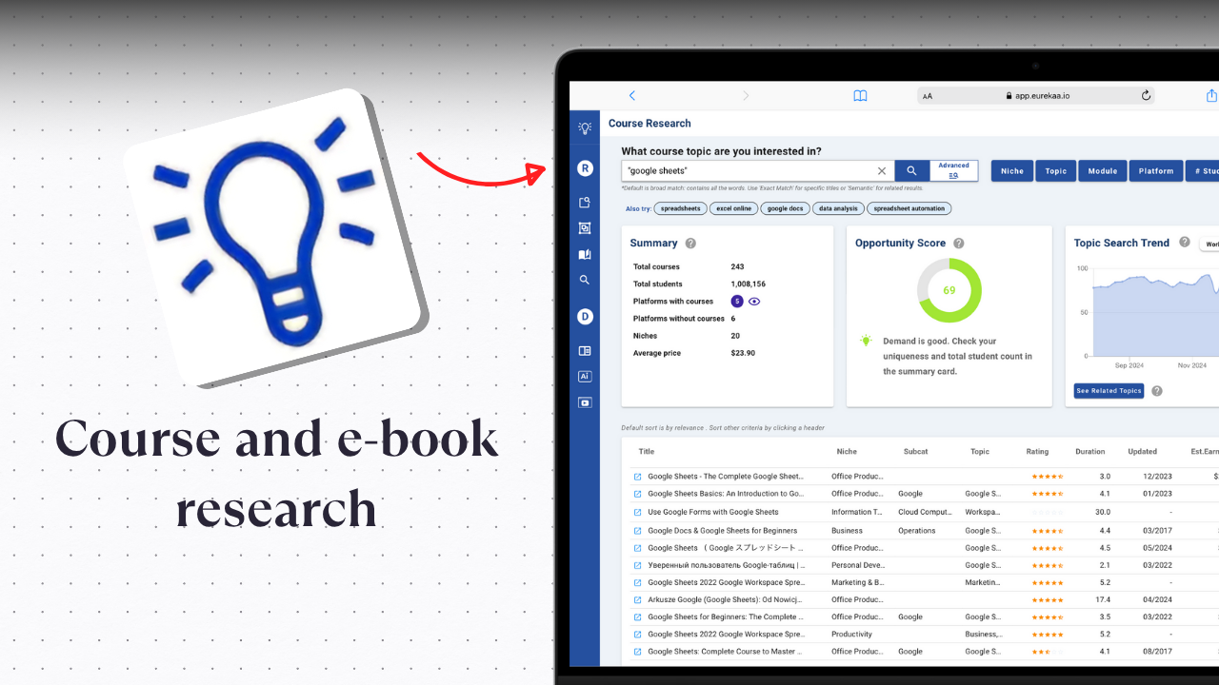1219x685 pixels.
Task: Toggle the eye icon next to Platforms with courses
Action: [754, 302]
